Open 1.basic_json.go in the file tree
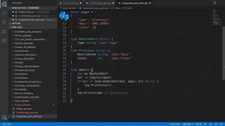Screen dimensions: 225x126 click(x=33, y=109)
